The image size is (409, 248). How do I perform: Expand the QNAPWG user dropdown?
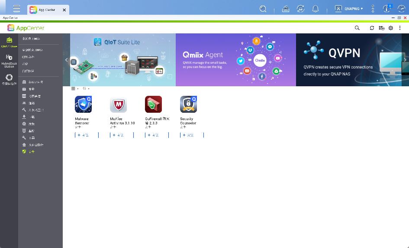(349, 9)
